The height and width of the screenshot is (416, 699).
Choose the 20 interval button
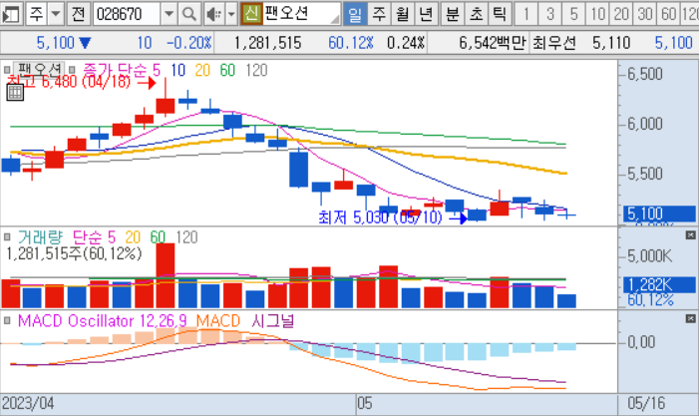click(x=621, y=14)
